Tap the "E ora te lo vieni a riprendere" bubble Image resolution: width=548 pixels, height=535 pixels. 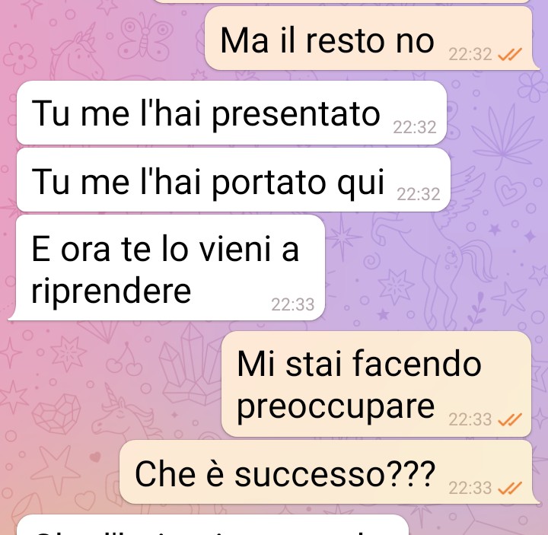point(167,267)
